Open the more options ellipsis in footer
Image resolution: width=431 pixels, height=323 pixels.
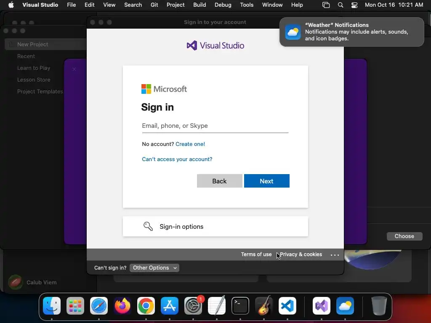click(335, 255)
